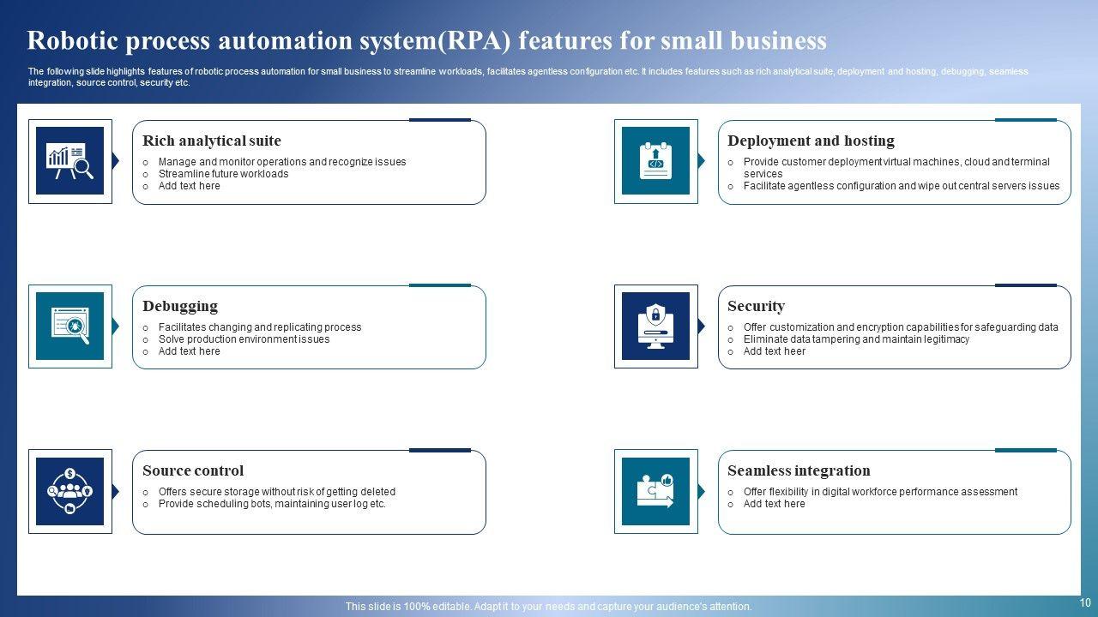Viewport: 1098px width, 617px height.
Task: Select the 'Source control' heading
Action: [193, 470]
